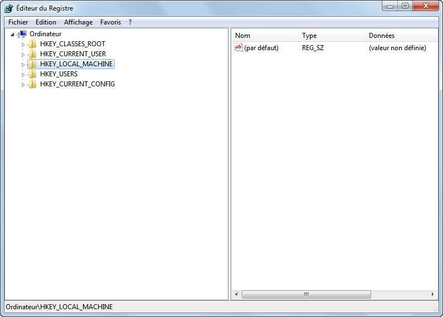
Task: Select HKEY_USERS label in tree
Action: pyautogui.click(x=59, y=74)
